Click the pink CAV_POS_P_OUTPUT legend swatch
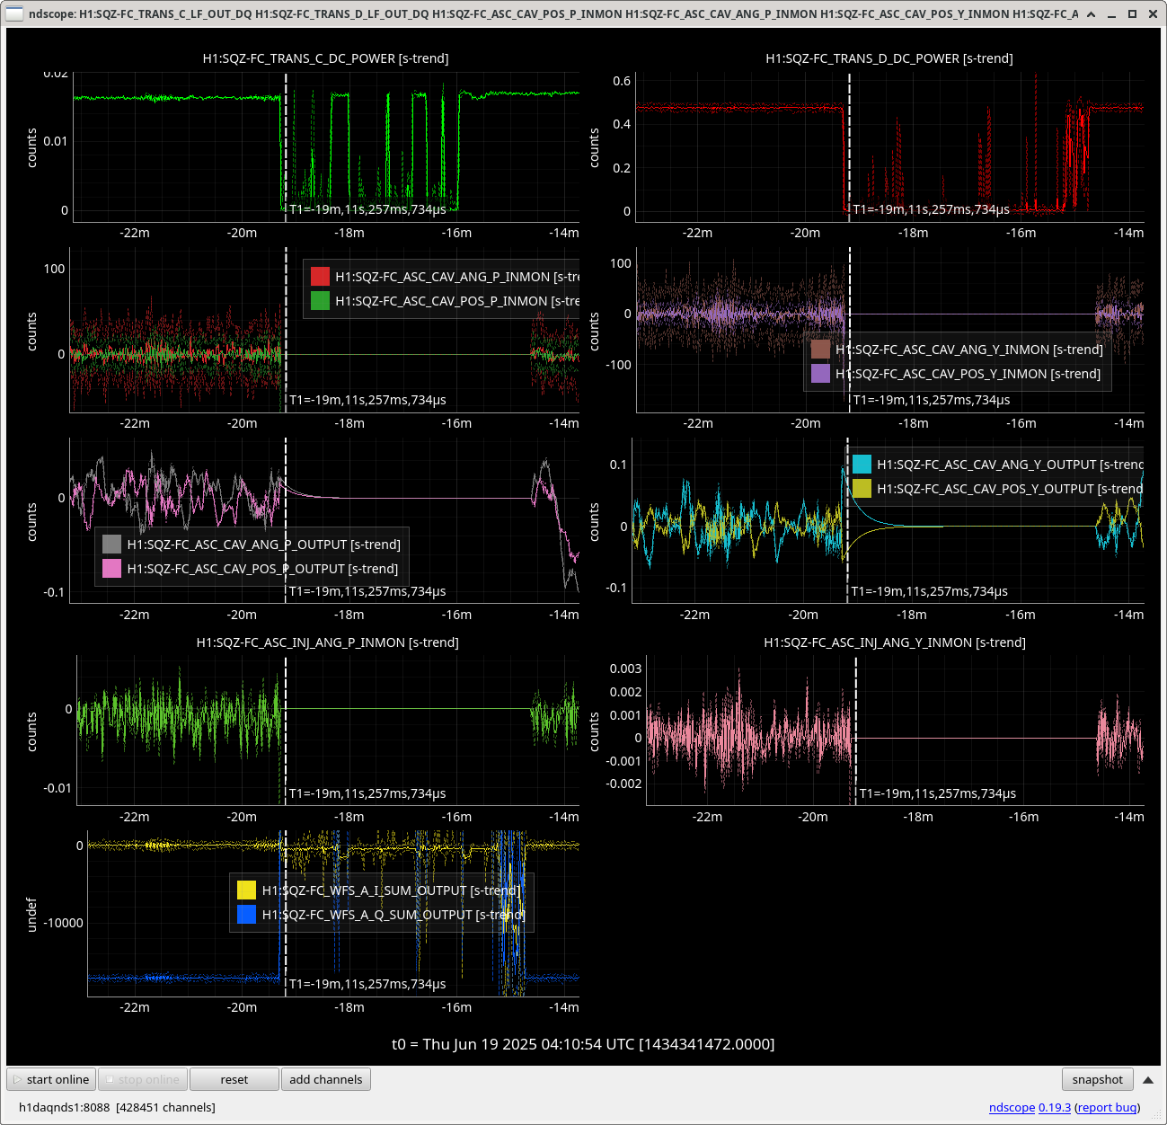Image resolution: width=1167 pixels, height=1125 pixels. pyautogui.click(x=112, y=569)
